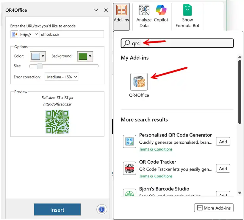Show Formula Bot pane
The width and height of the screenshot is (244, 220).
tap(187, 16)
